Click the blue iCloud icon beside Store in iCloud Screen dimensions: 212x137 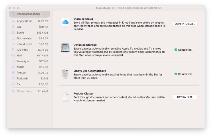[x=65, y=22]
